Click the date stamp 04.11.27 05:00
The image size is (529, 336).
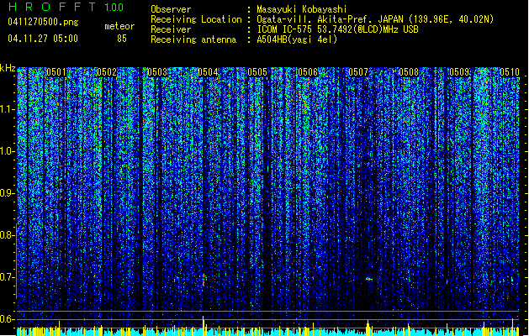tap(43, 39)
